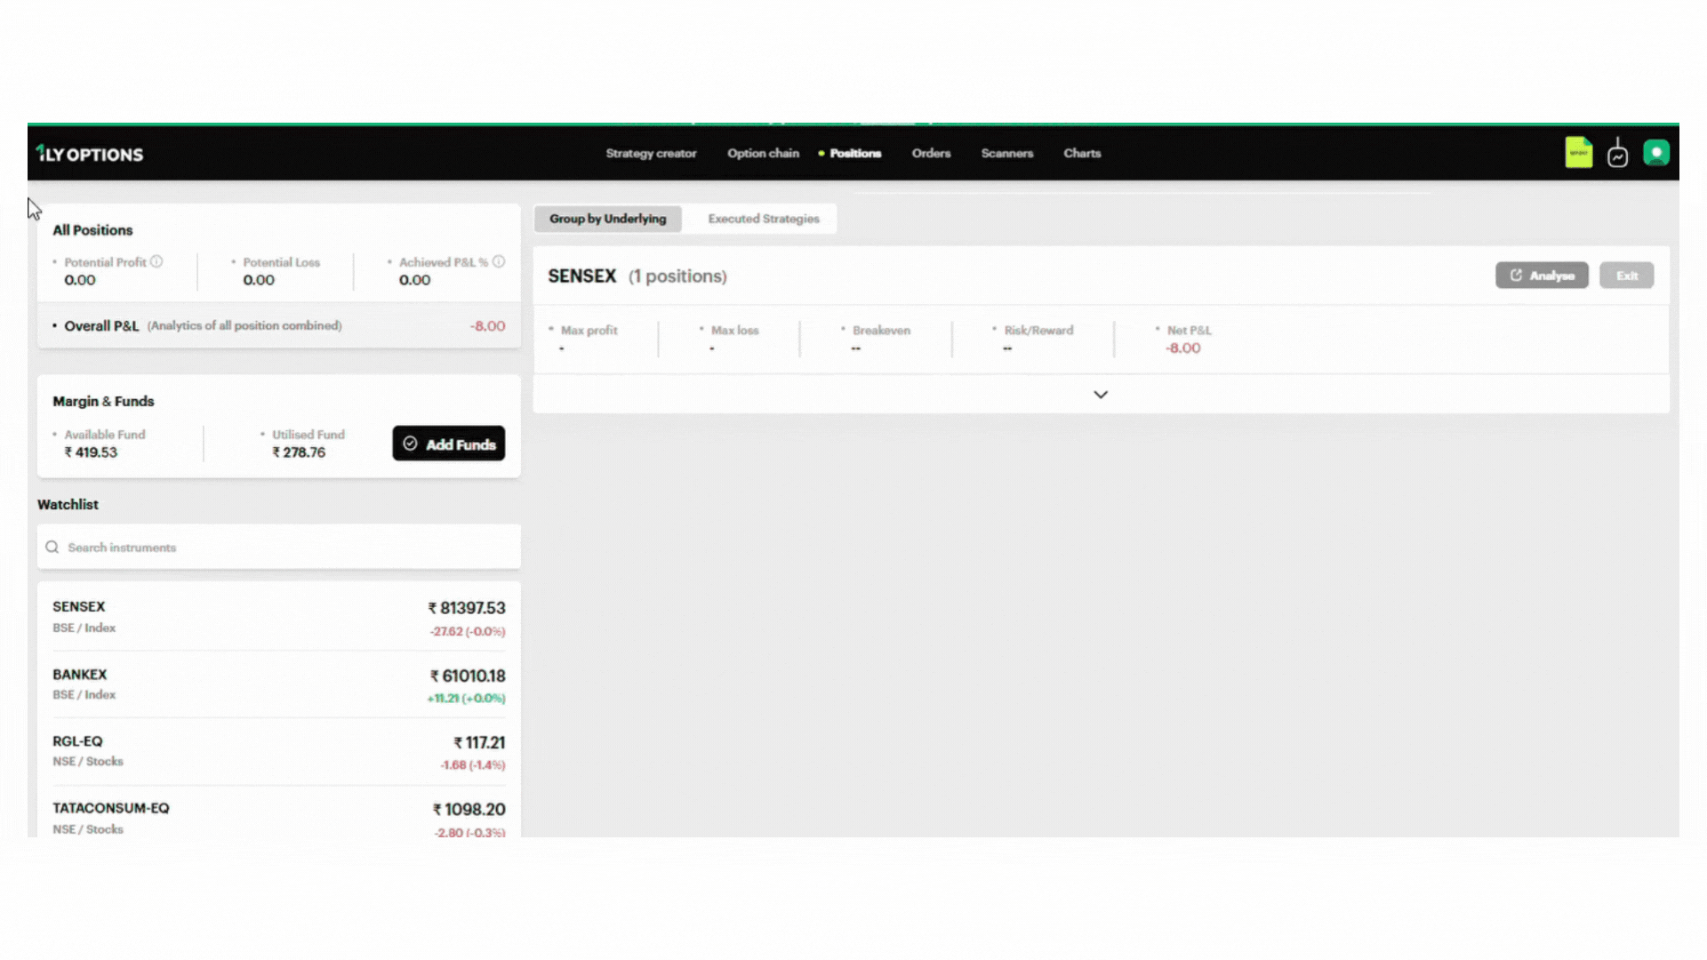Navigate to Charts in top menu
Screen dimensions: 1707x960
tap(1082, 153)
